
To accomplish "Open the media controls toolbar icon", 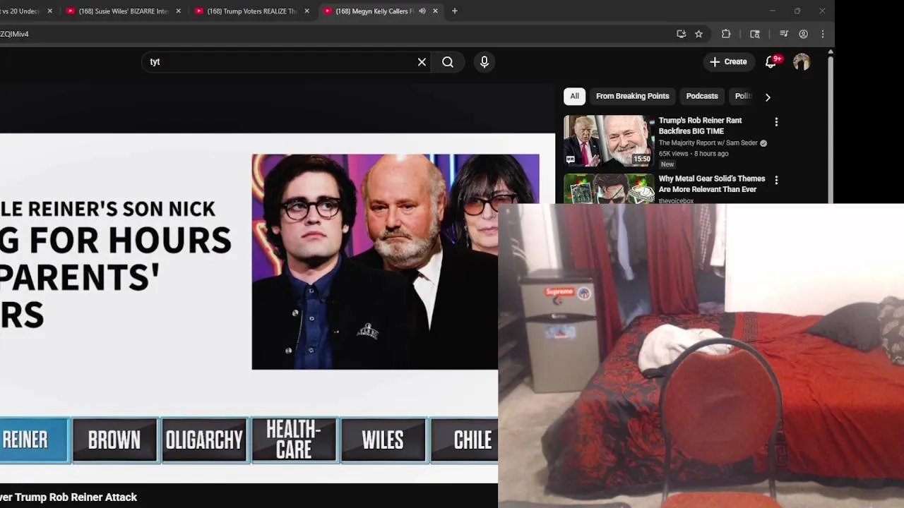I will coord(783,34).
